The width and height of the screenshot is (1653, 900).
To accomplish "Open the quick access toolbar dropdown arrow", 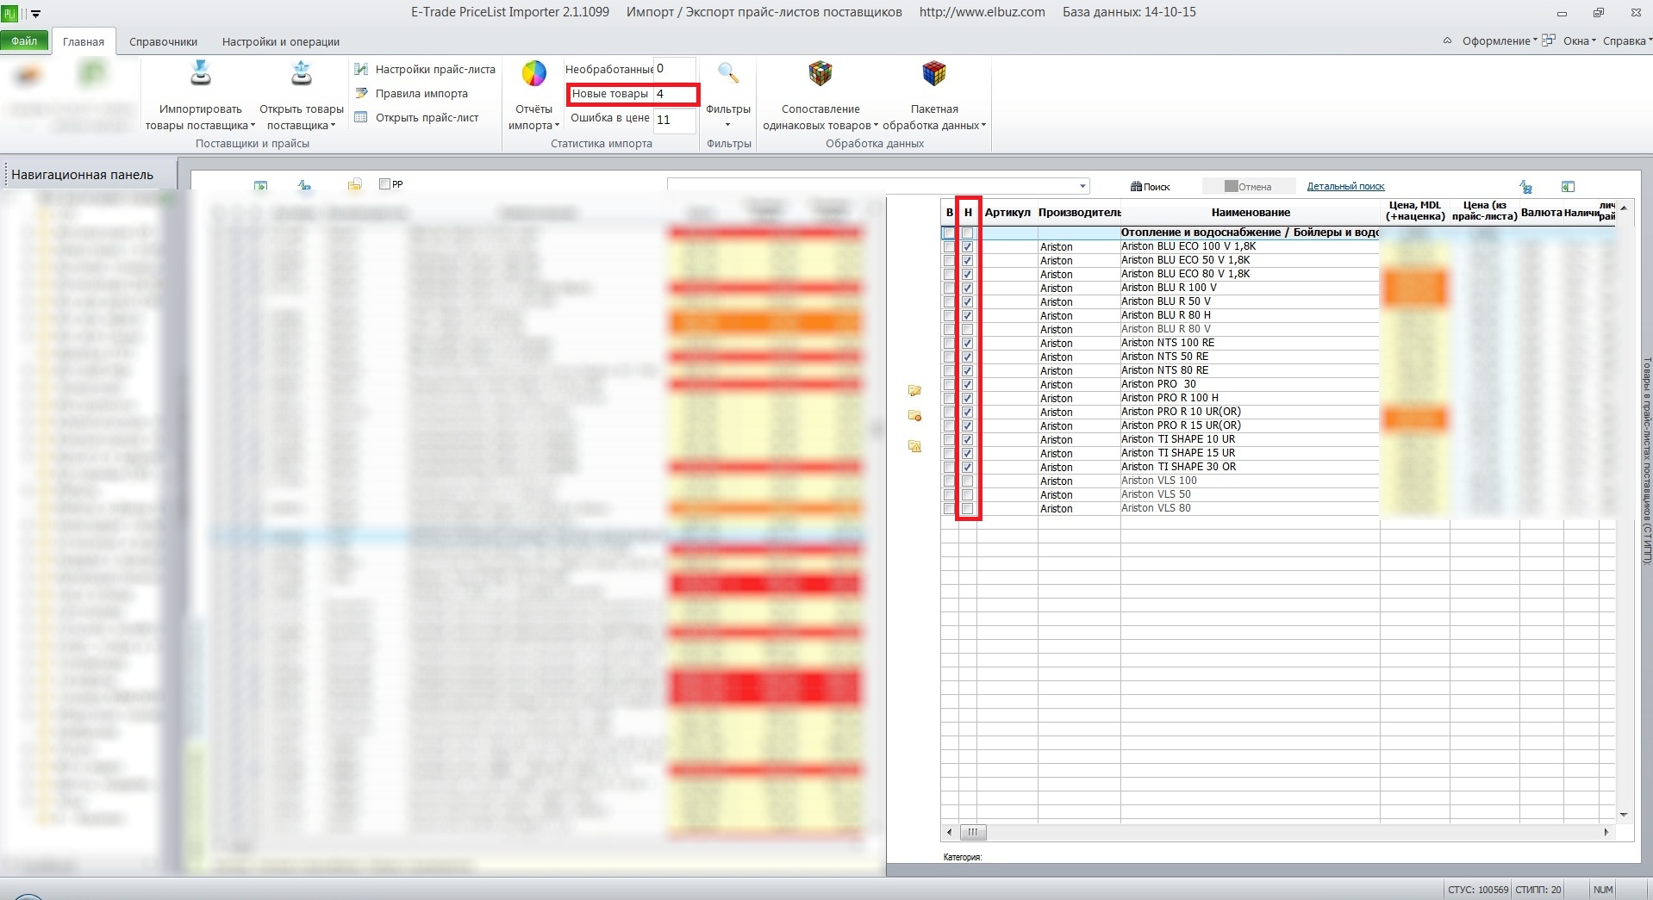I will tap(36, 14).
